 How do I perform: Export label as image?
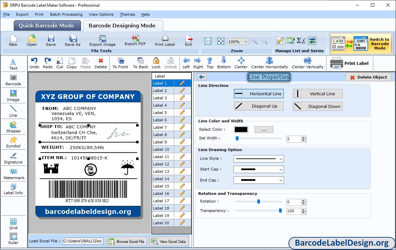(x=103, y=41)
